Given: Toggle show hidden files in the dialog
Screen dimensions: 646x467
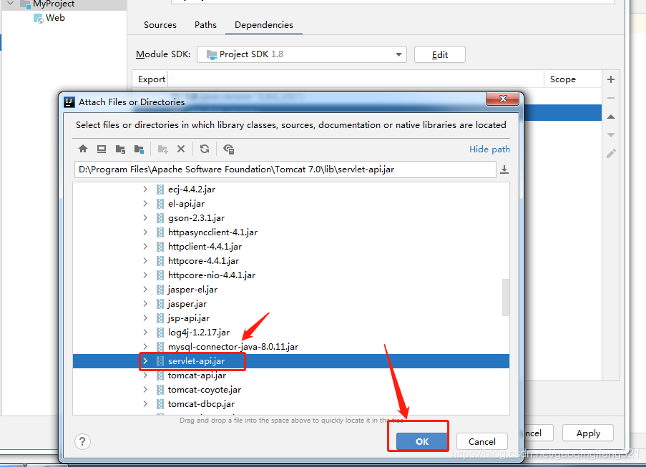Looking at the screenshot, I should [229, 149].
